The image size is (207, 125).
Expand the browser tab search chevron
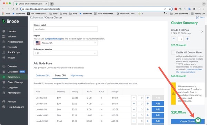tap(204, 4)
